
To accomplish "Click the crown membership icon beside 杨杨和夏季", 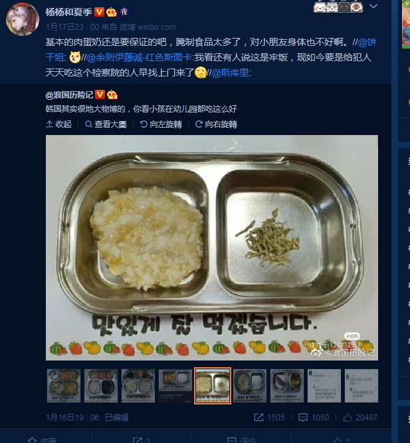I will pos(112,12).
